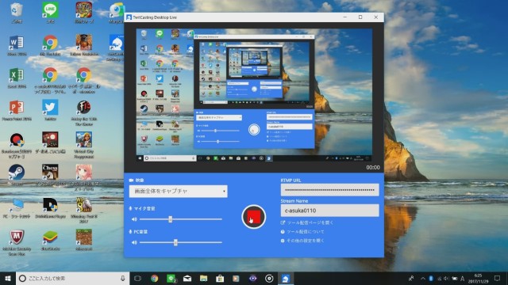Open the about tool broadcast link

302,232
